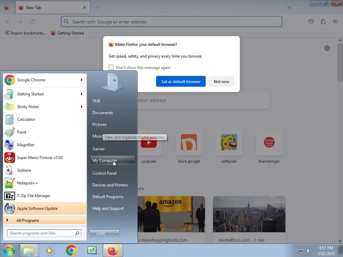
Task: Open a new tab with plus
Action: pos(97,8)
